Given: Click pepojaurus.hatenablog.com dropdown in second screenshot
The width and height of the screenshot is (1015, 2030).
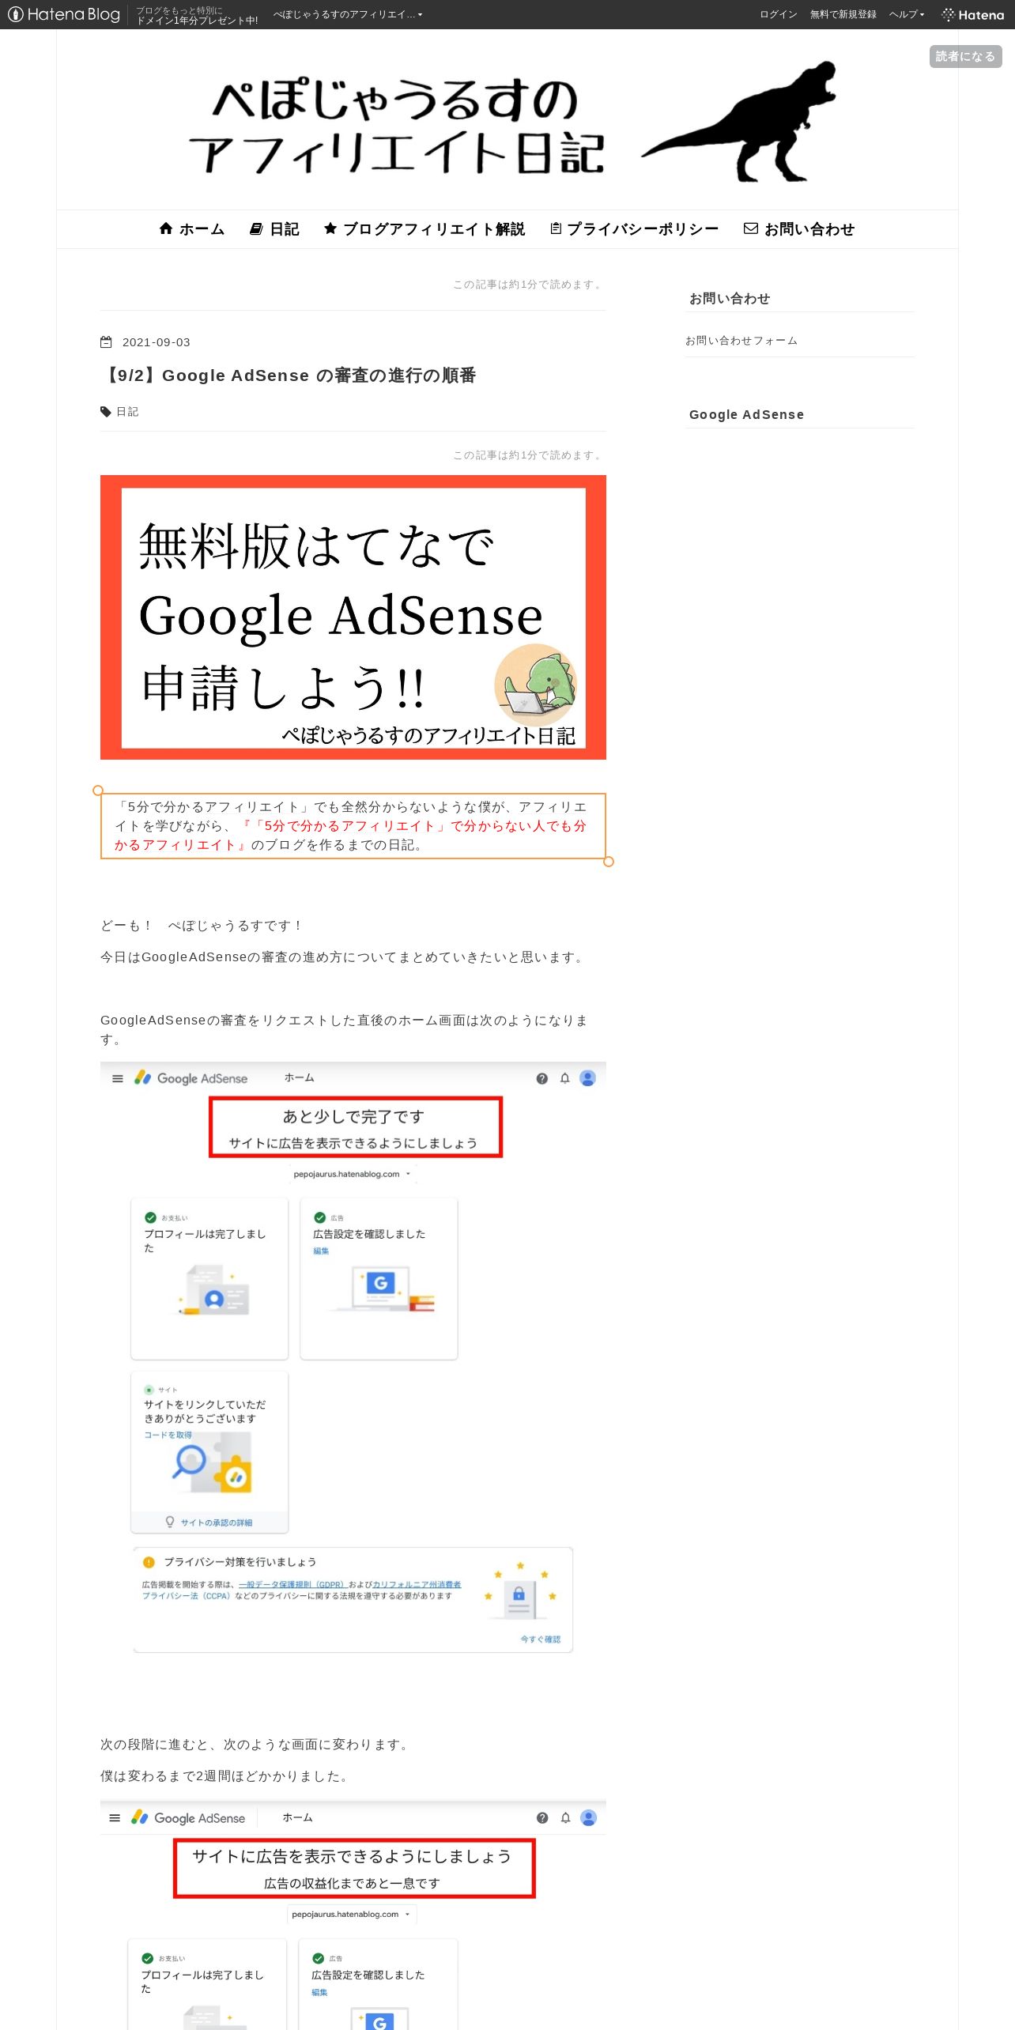Looking at the screenshot, I should 351,1915.
